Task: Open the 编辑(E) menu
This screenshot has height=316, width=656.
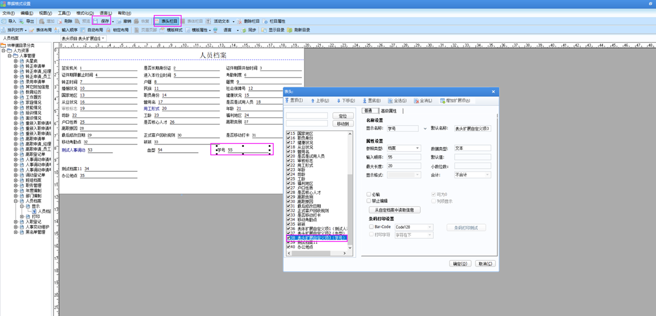Action: (26, 13)
